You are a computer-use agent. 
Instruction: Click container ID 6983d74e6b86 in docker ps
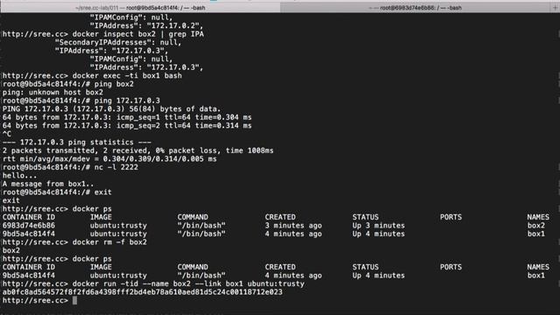29,226
